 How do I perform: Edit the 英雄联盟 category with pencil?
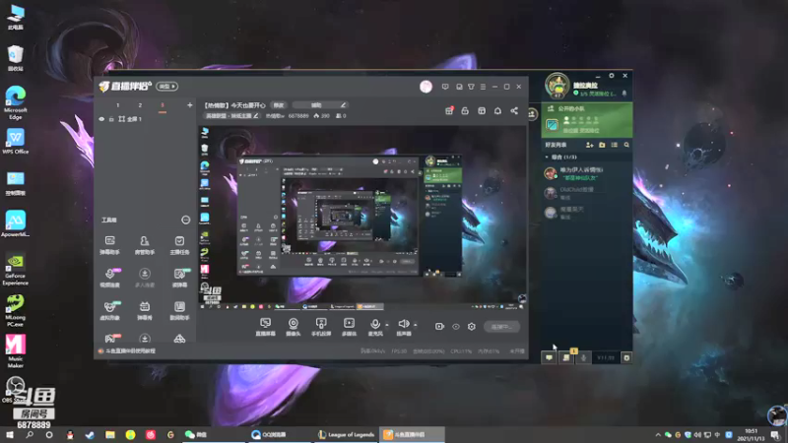[256, 116]
